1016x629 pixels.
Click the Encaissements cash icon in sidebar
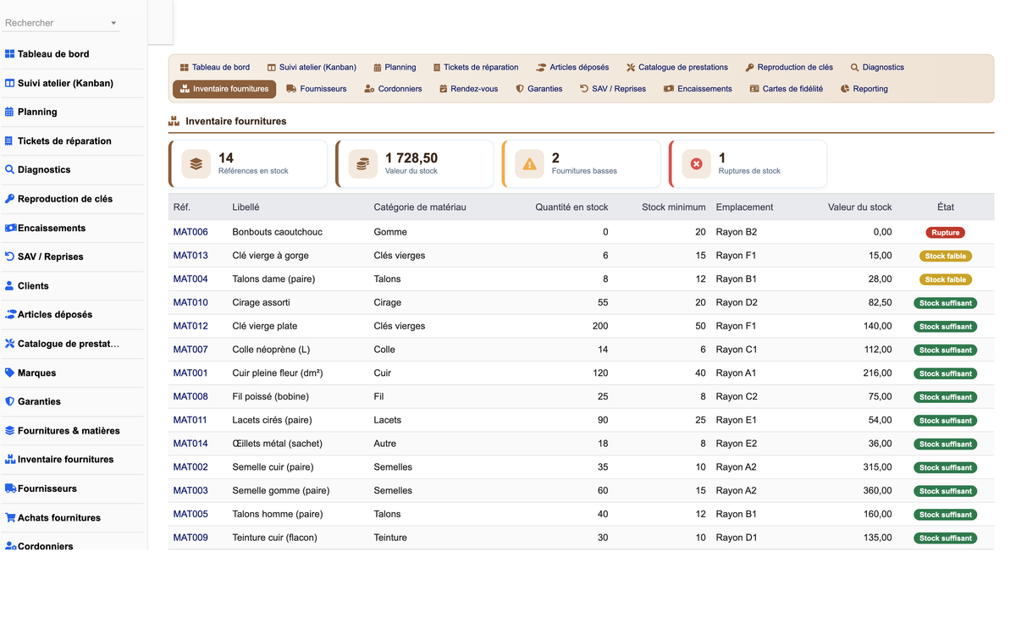[11, 228]
